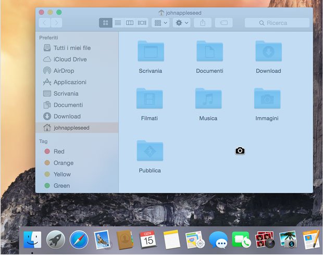Switch to Cover Flow view
The height and width of the screenshot is (255, 323).
point(142,23)
